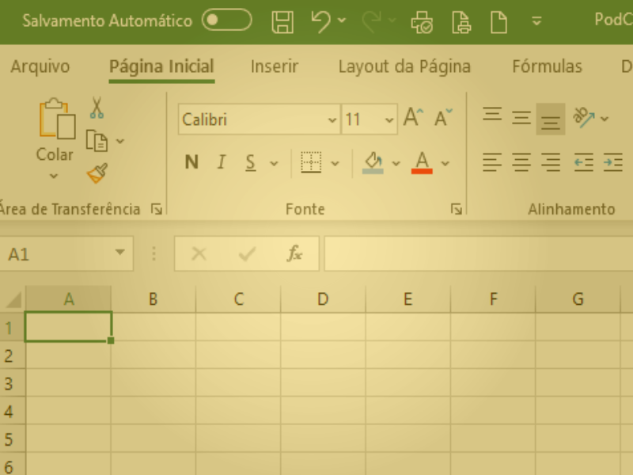The height and width of the screenshot is (475, 633).
Task: Open the underline style dropdown arrow
Action: [274, 164]
